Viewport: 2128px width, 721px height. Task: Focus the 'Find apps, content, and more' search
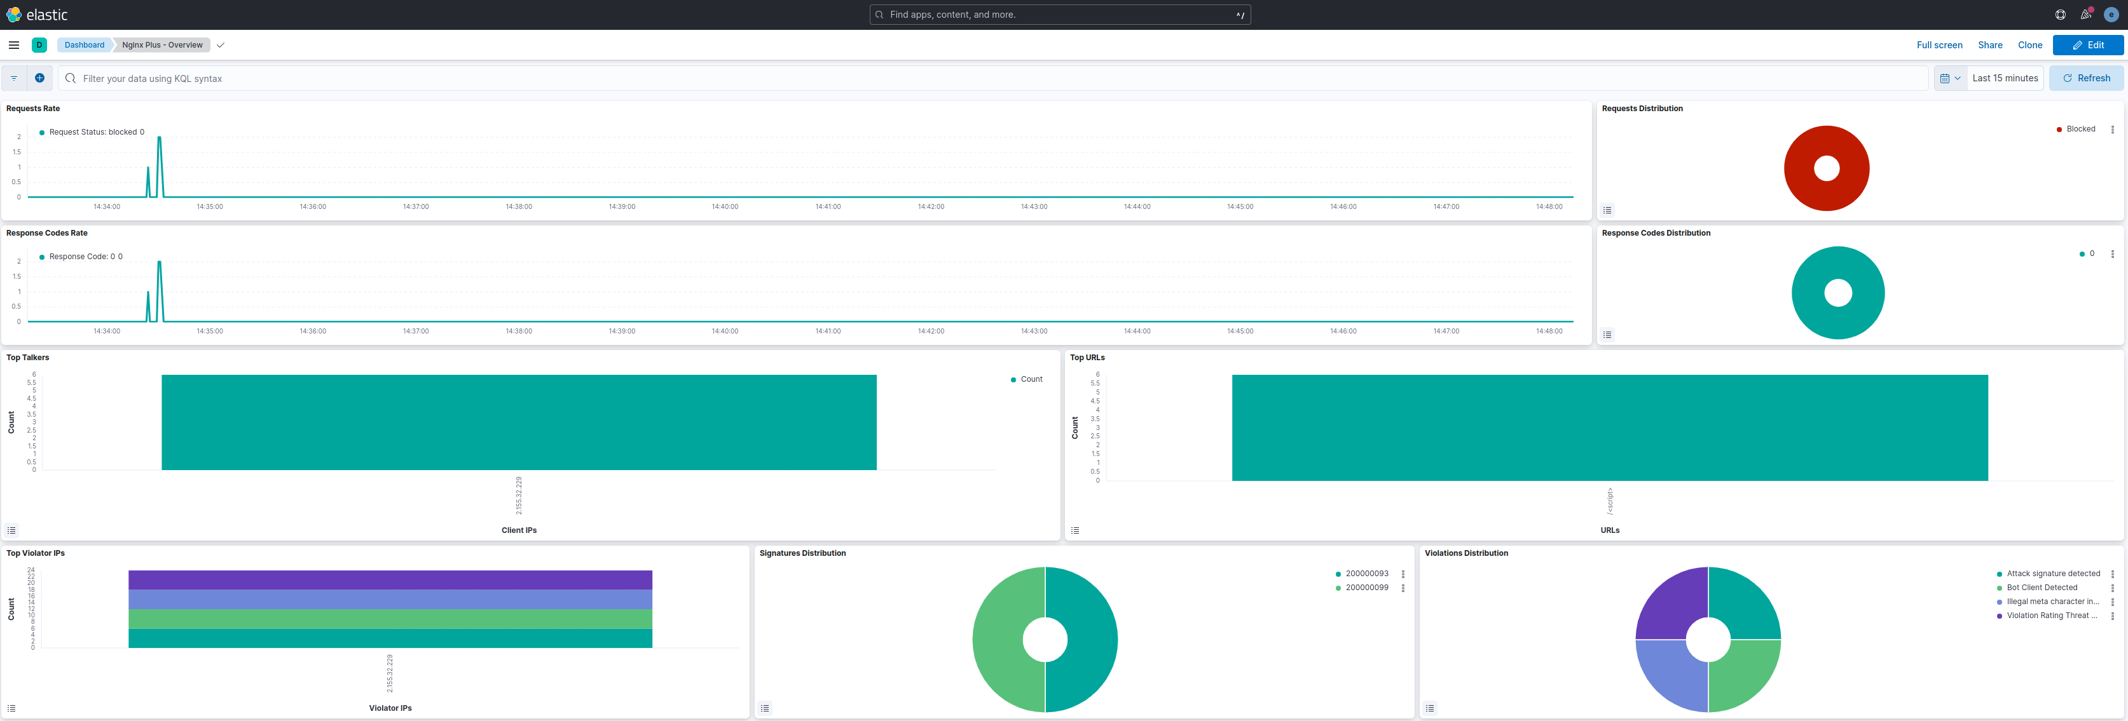coord(1060,15)
